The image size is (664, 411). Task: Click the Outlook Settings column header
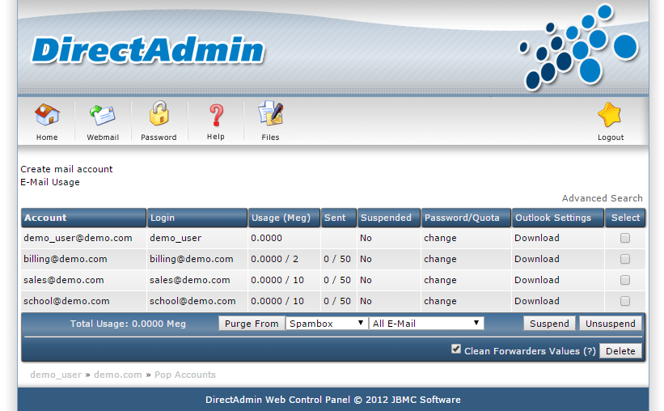click(558, 218)
